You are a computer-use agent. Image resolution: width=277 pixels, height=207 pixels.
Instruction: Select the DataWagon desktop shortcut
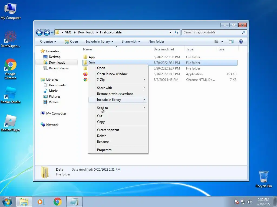tap(11, 39)
